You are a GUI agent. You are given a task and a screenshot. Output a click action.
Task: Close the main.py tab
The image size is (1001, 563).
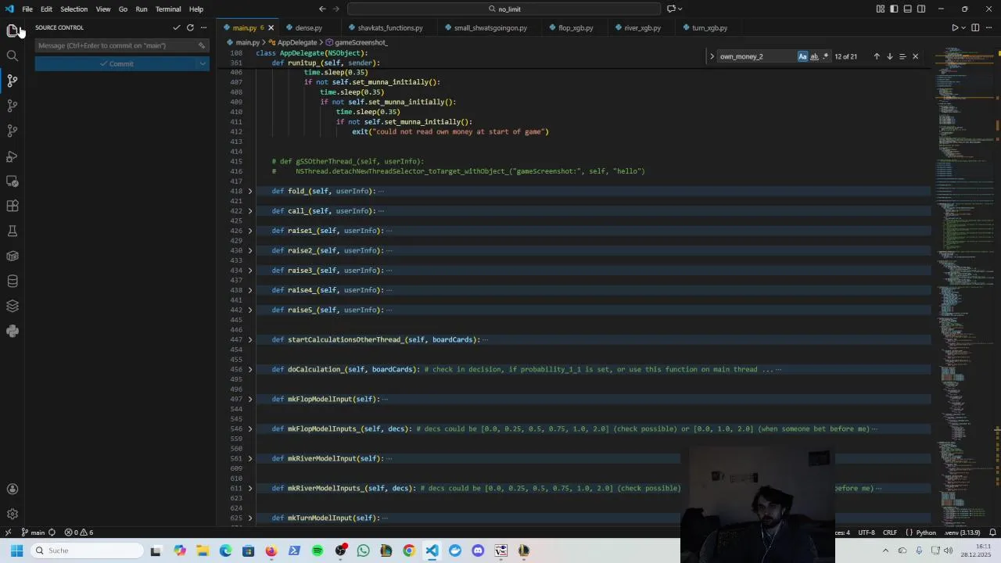271,27
